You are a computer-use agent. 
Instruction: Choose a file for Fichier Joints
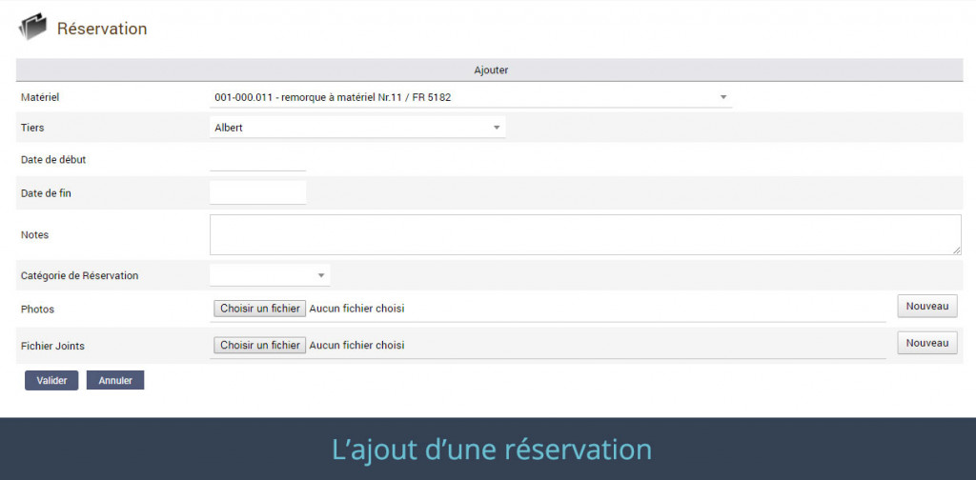[x=259, y=345]
